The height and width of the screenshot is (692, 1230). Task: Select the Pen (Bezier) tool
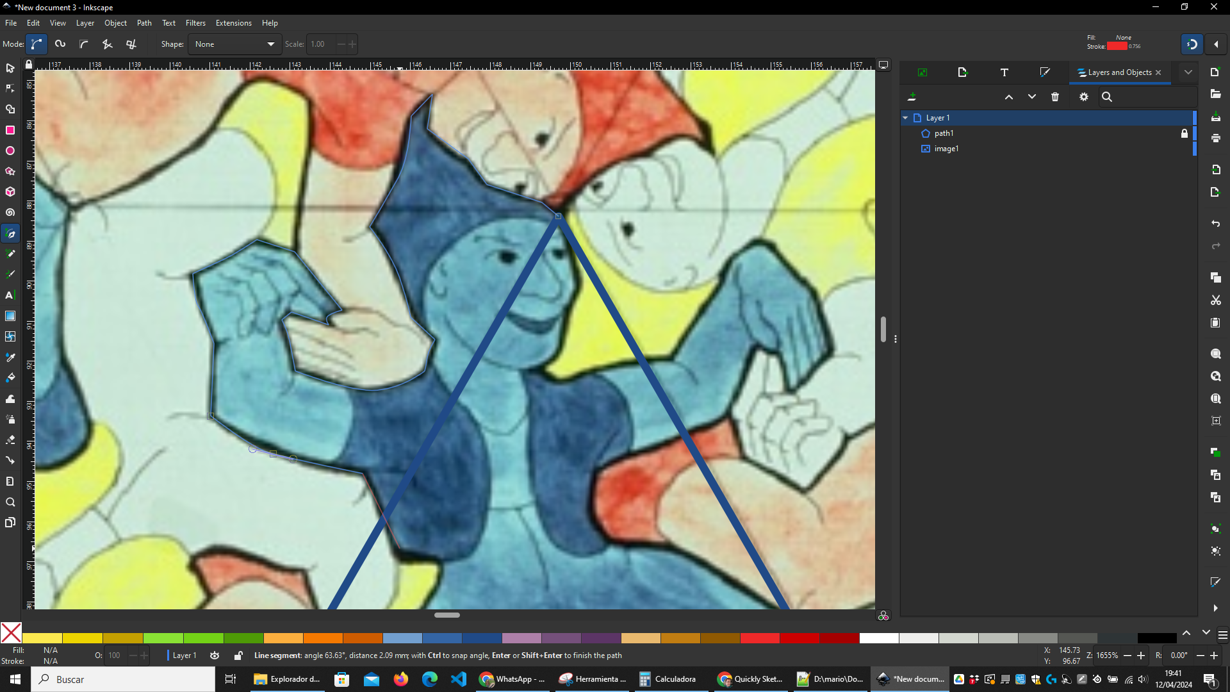(x=10, y=234)
